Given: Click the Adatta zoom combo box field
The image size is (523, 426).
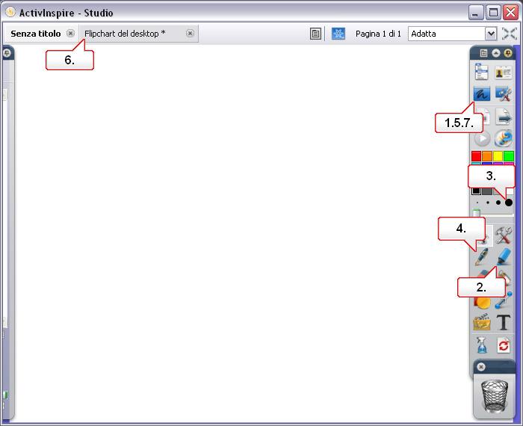Looking at the screenshot, I should [452, 34].
